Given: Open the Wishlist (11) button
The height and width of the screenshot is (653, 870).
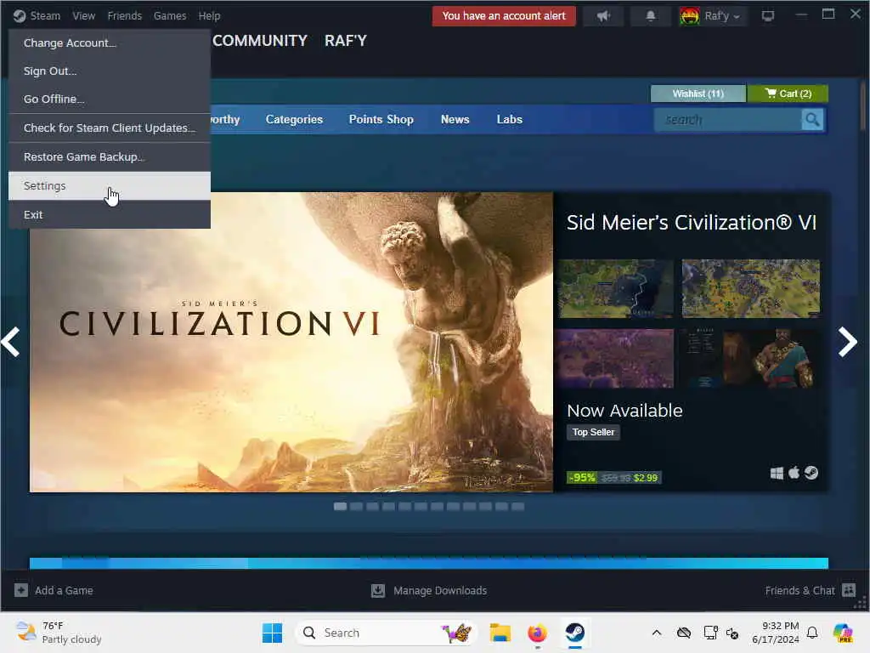Looking at the screenshot, I should 698,94.
